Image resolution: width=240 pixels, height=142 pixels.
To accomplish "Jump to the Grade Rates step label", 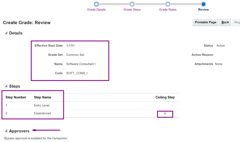I will [168, 10].
